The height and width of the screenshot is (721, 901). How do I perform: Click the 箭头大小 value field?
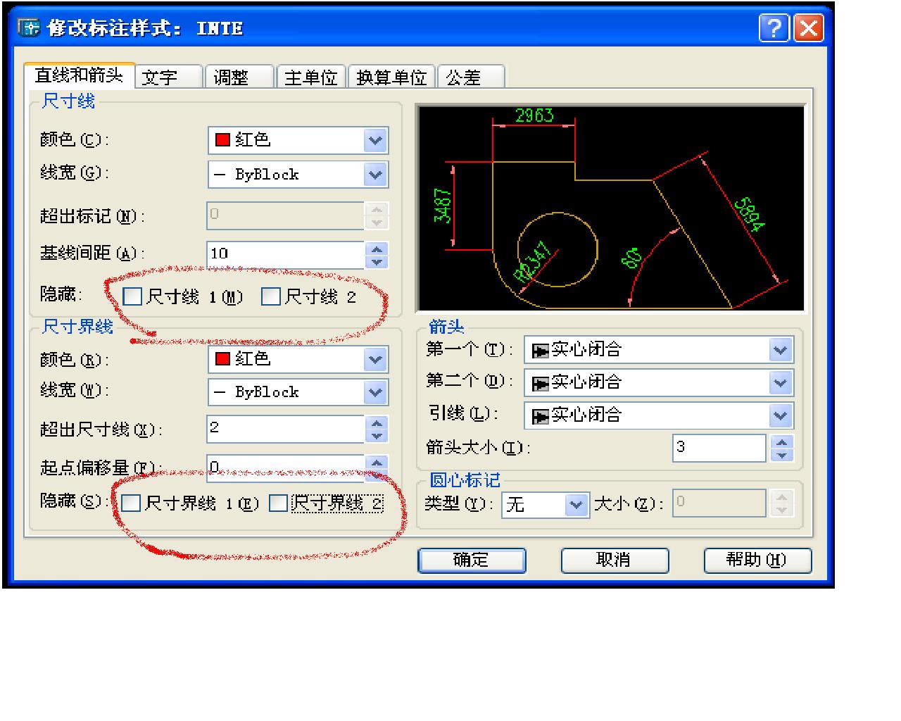coord(719,448)
